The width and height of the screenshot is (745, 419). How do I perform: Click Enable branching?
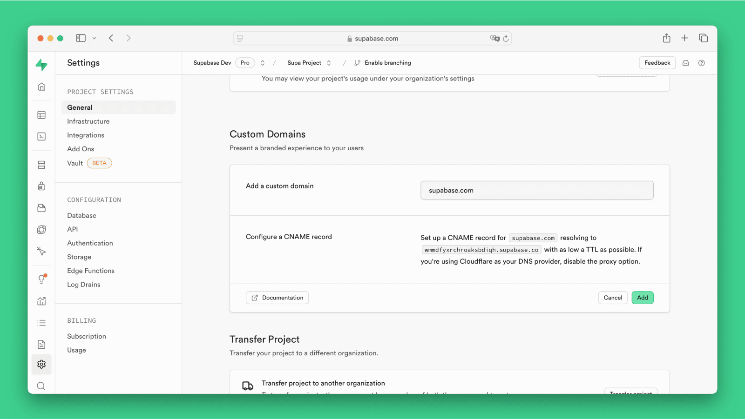click(x=383, y=63)
